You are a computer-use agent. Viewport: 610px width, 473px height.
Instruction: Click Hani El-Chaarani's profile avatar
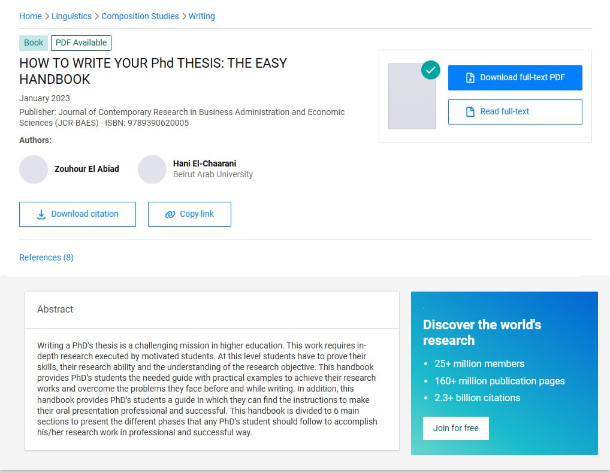(152, 169)
